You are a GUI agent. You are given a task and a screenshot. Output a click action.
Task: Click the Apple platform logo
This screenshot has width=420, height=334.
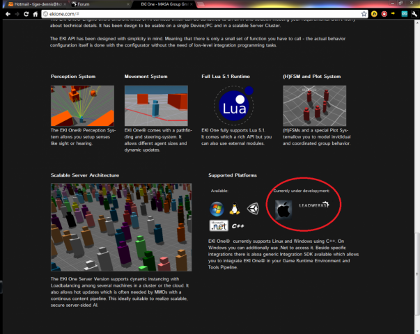[282, 208]
